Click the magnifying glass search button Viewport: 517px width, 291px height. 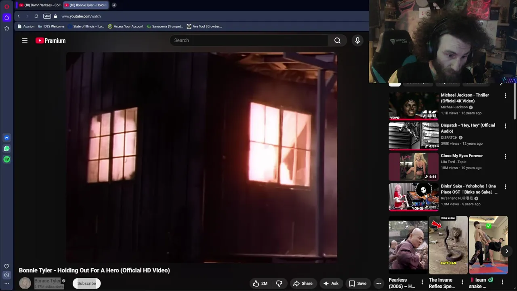[x=337, y=40]
